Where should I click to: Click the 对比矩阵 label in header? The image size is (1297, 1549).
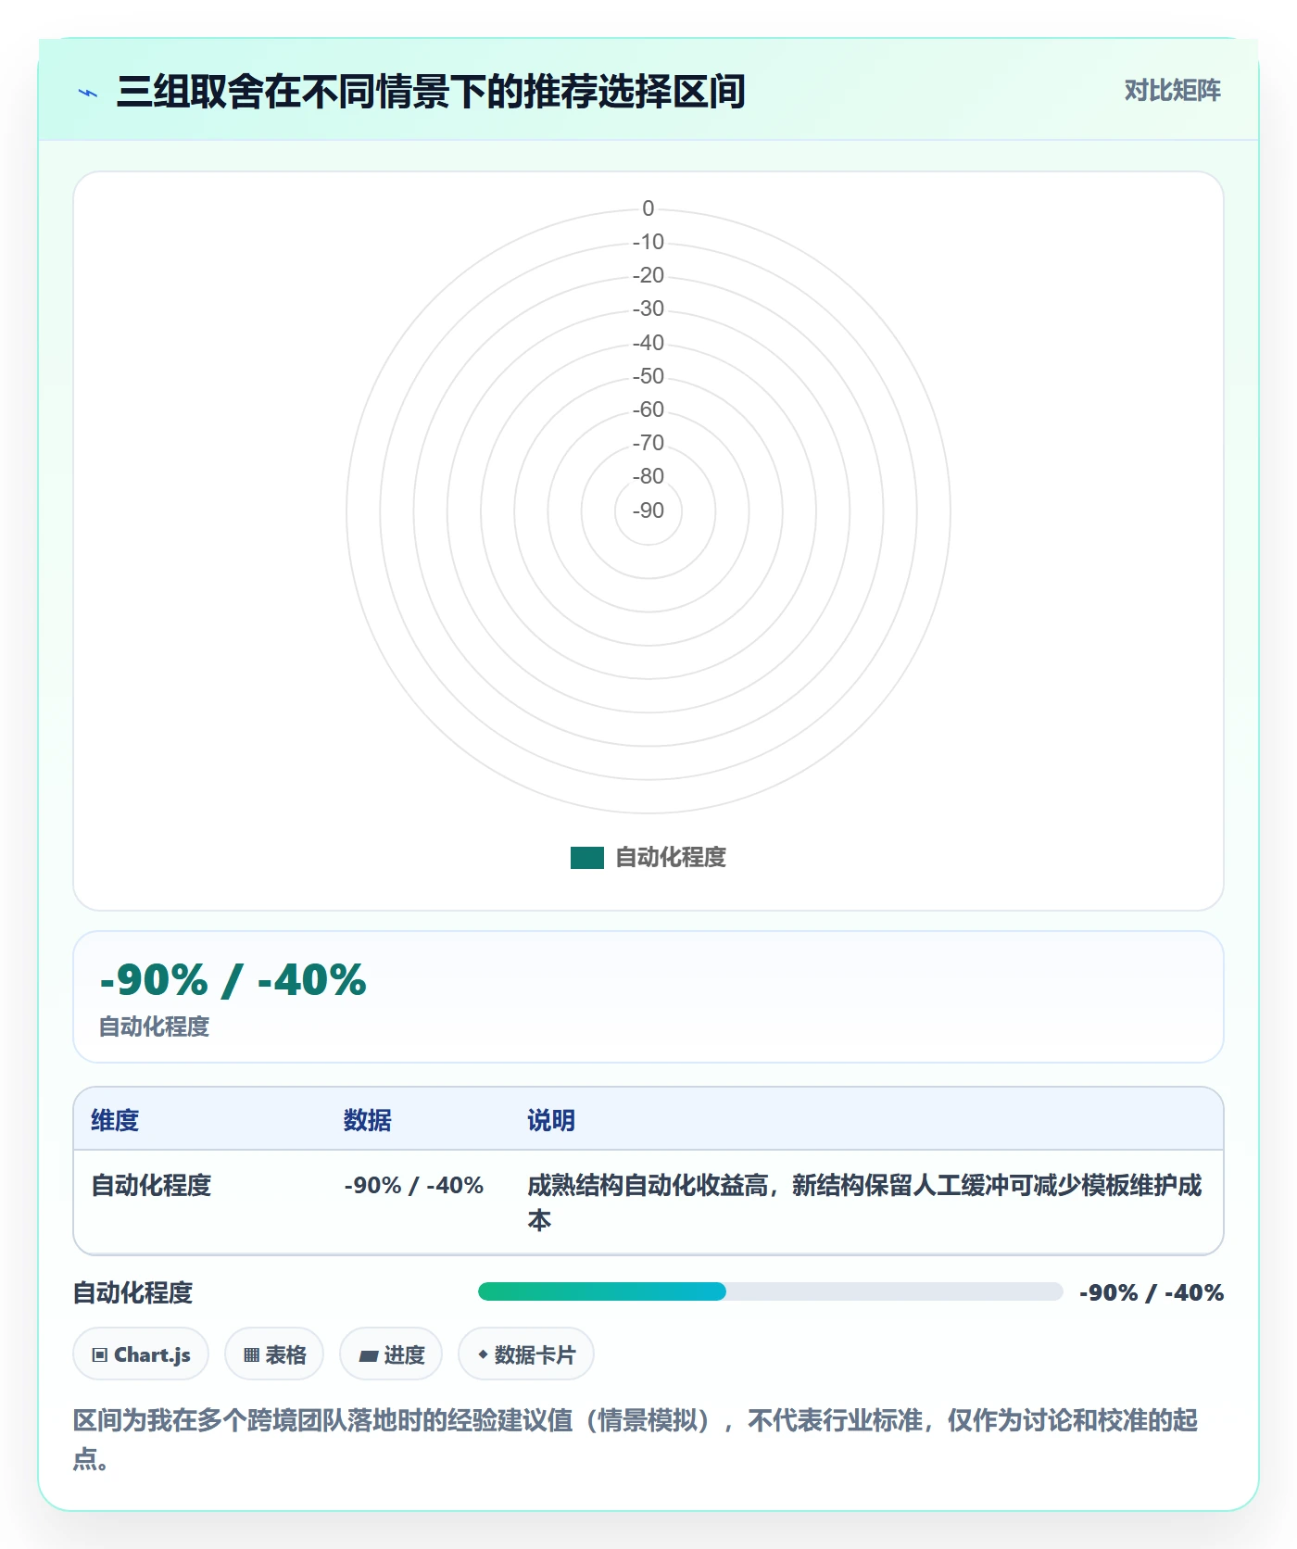(1172, 91)
